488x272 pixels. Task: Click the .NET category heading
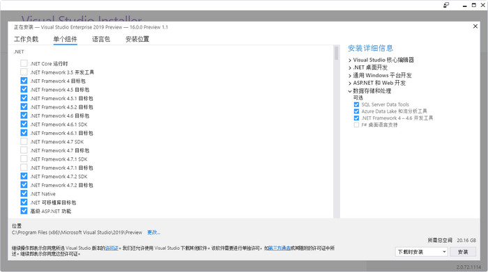(19, 52)
